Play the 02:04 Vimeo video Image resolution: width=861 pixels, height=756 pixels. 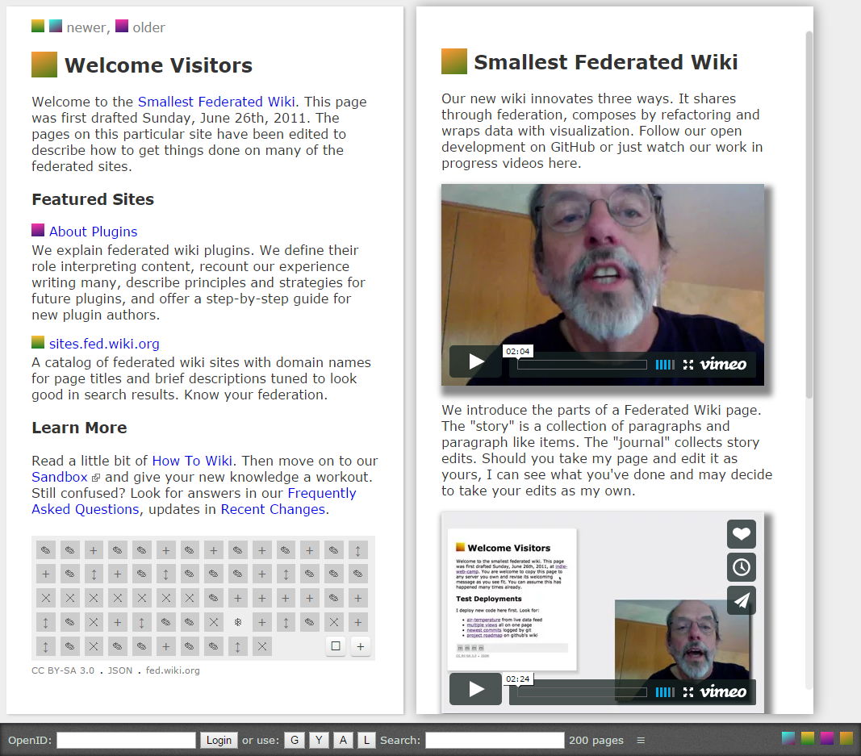(x=476, y=361)
